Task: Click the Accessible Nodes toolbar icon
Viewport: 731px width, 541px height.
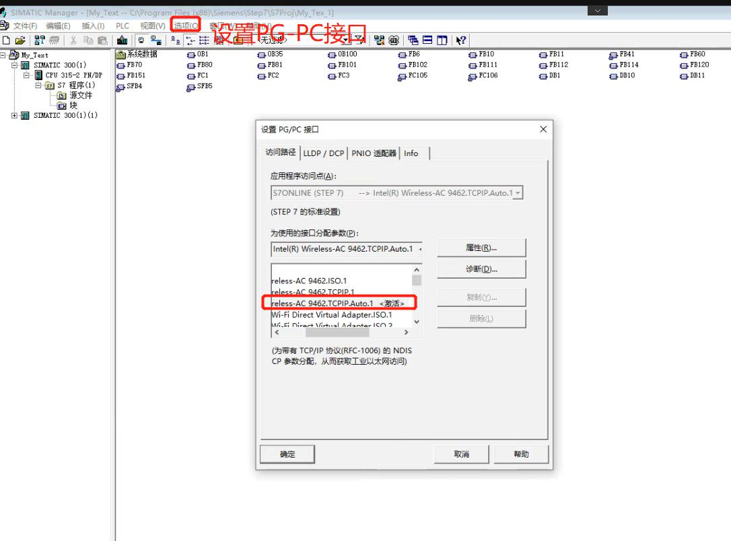Action: click(x=40, y=40)
